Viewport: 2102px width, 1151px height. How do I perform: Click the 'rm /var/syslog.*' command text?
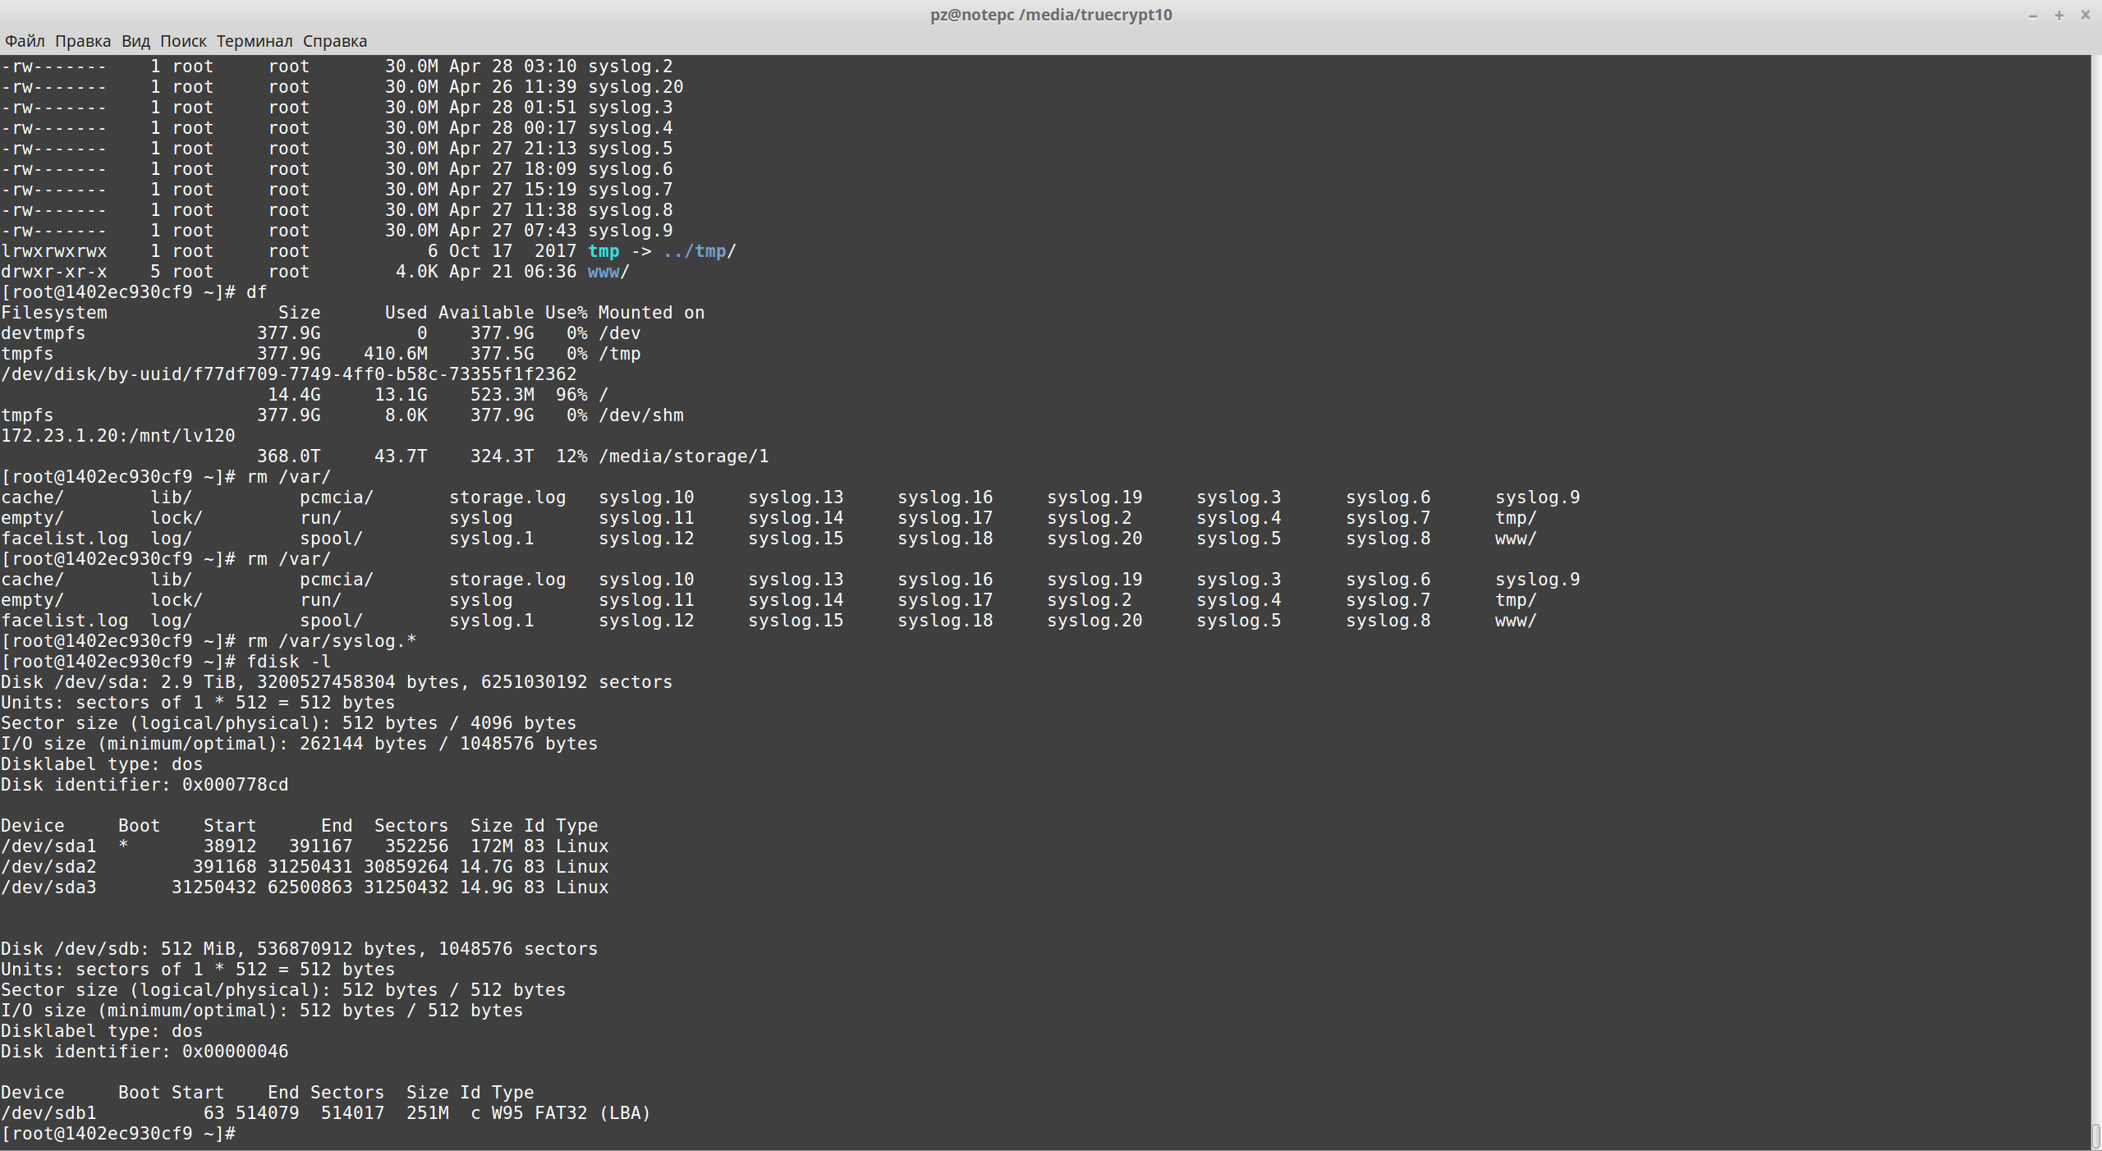click(x=332, y=641)
